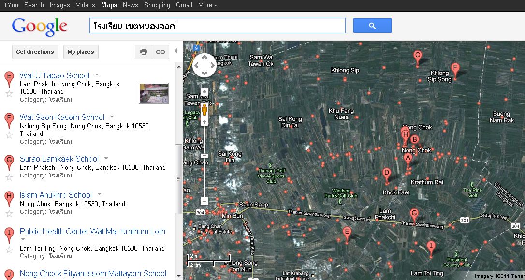Pan the map left with the arrow

click(x=197, y=65)
